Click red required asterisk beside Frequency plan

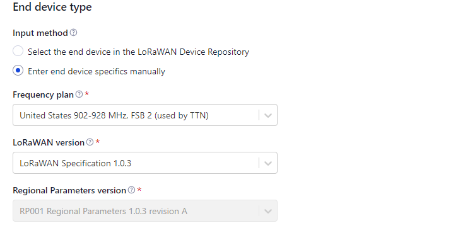(86, 94)
